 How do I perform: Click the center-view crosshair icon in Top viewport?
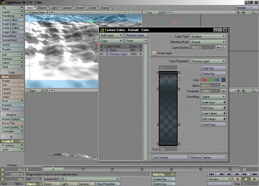click(x=238, y=12)
